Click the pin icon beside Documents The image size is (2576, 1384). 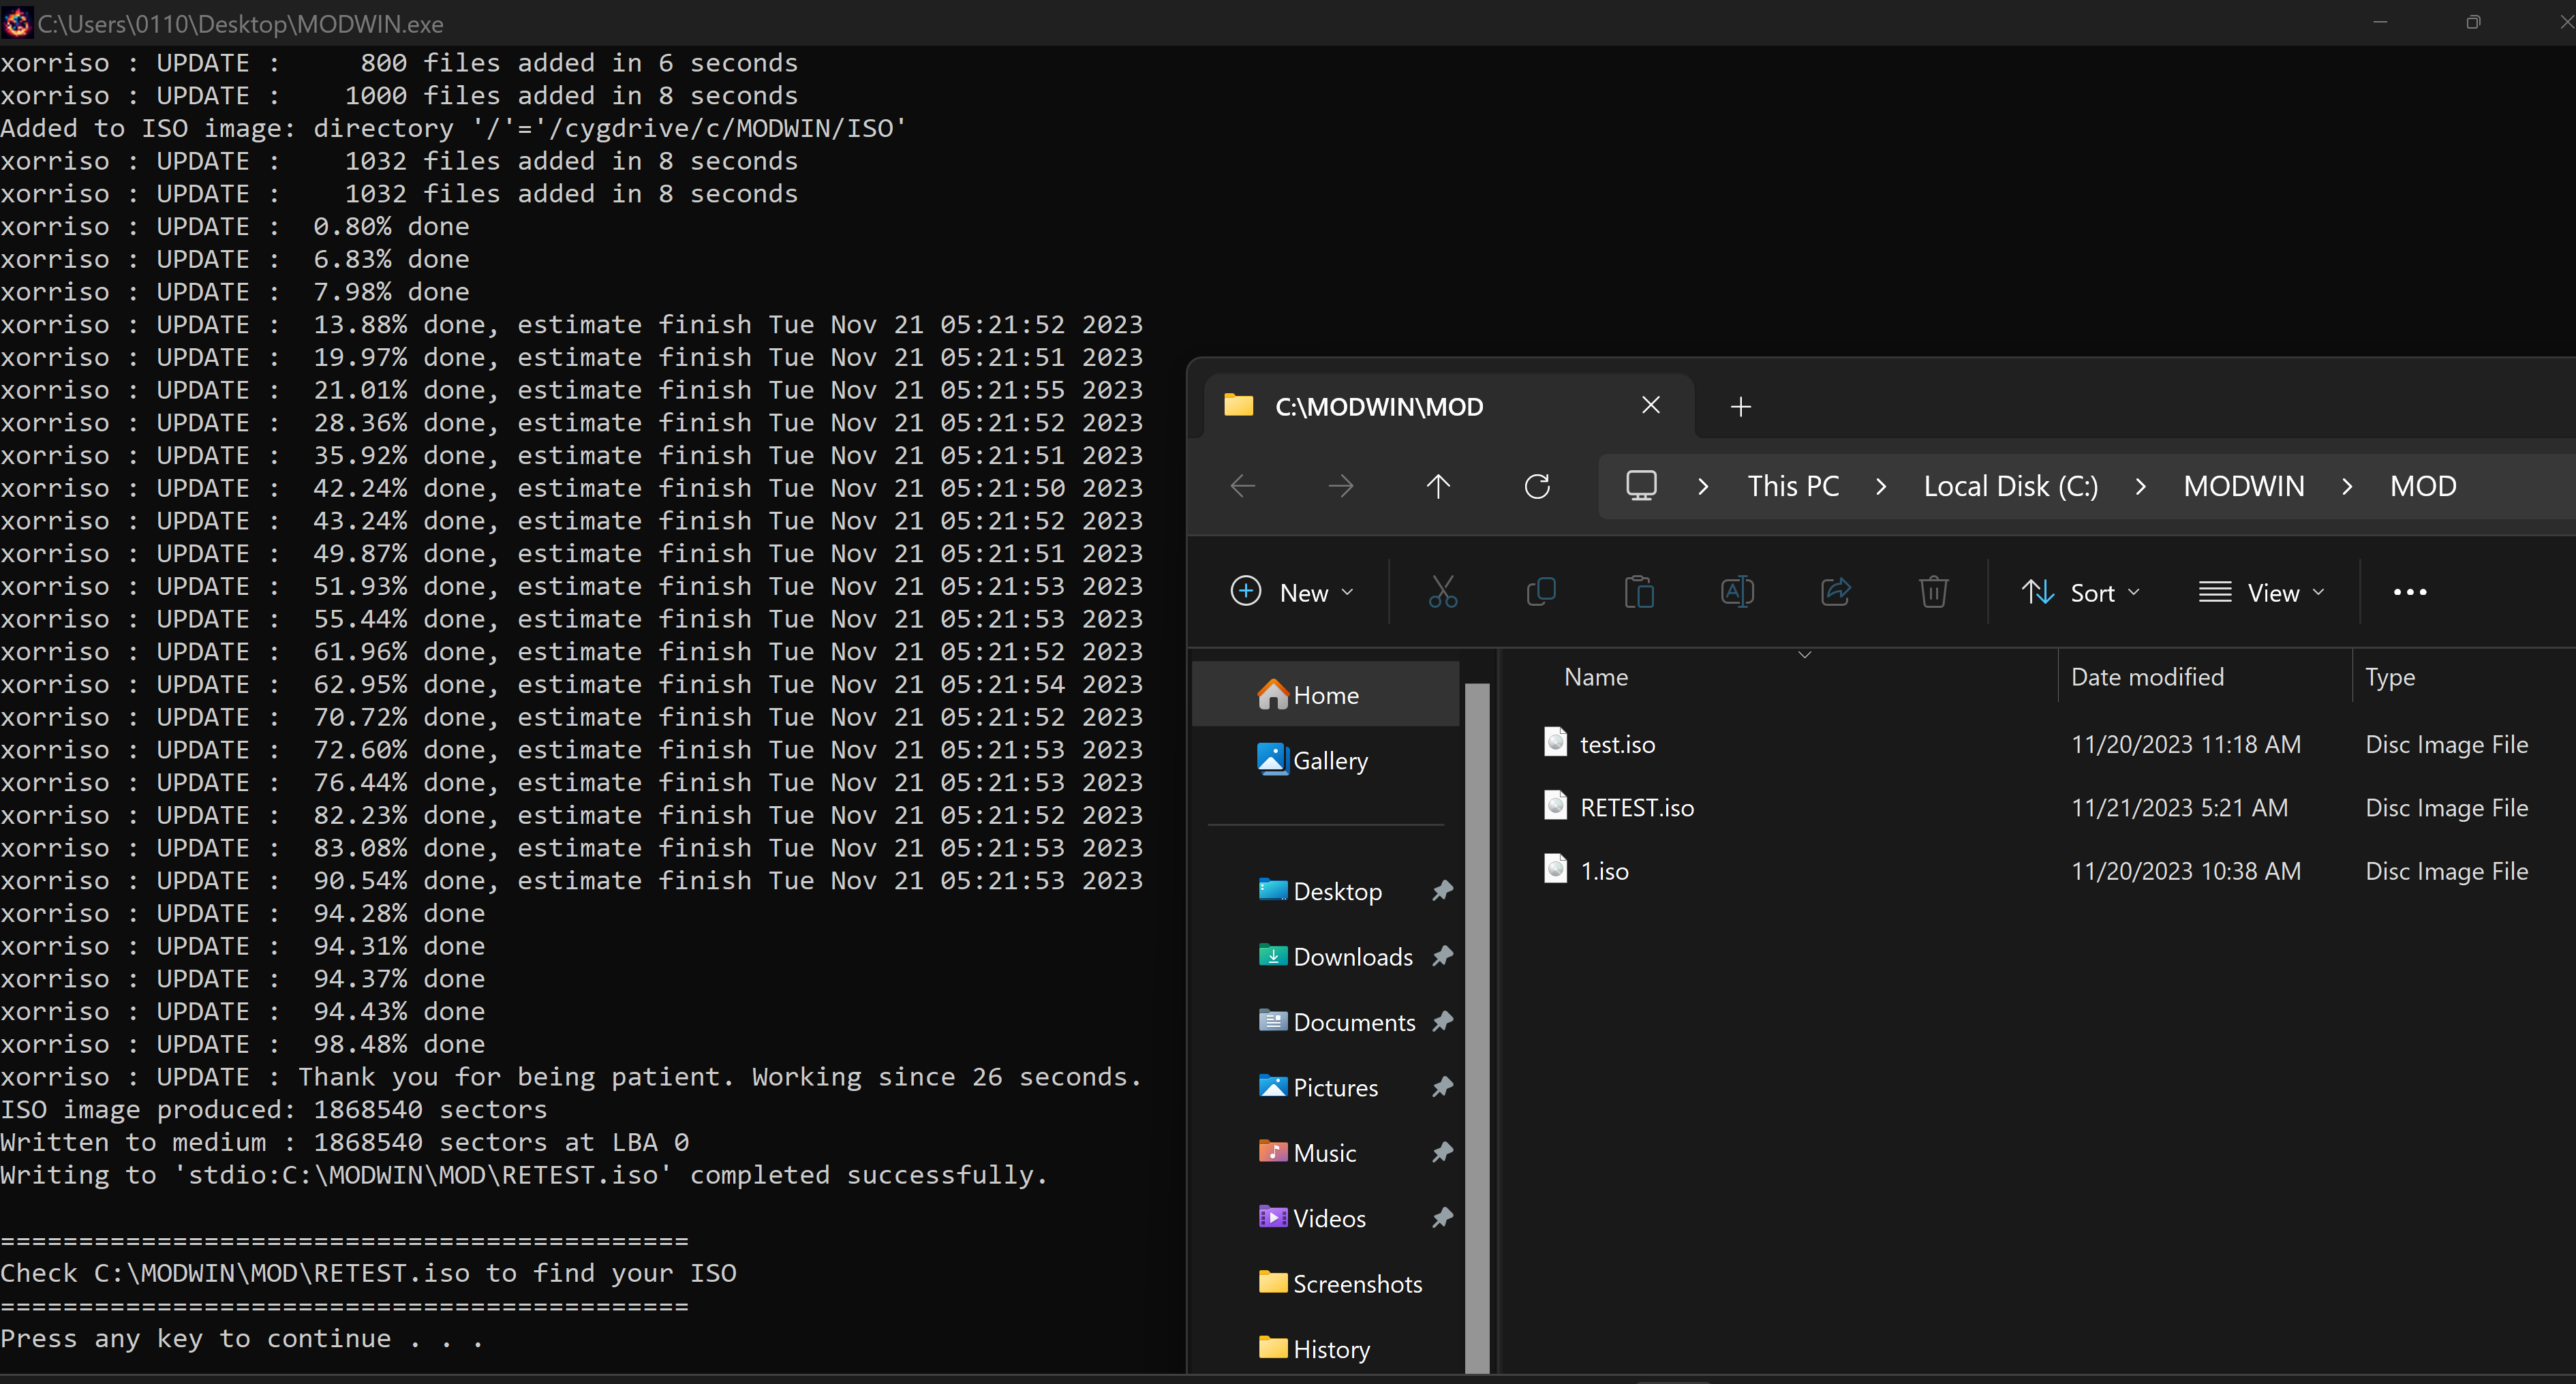(x=1442, y=1021)
